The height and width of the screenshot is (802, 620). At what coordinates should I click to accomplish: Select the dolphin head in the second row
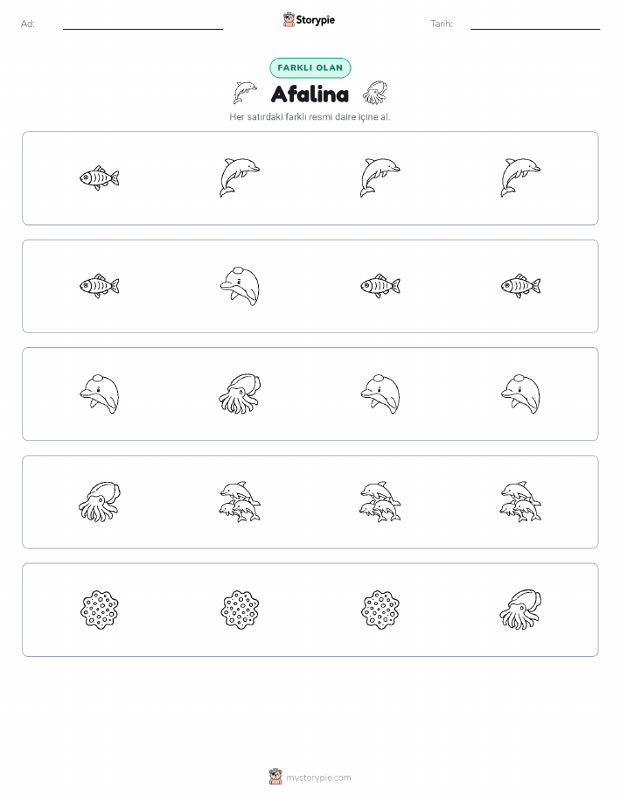pos(240,286)
